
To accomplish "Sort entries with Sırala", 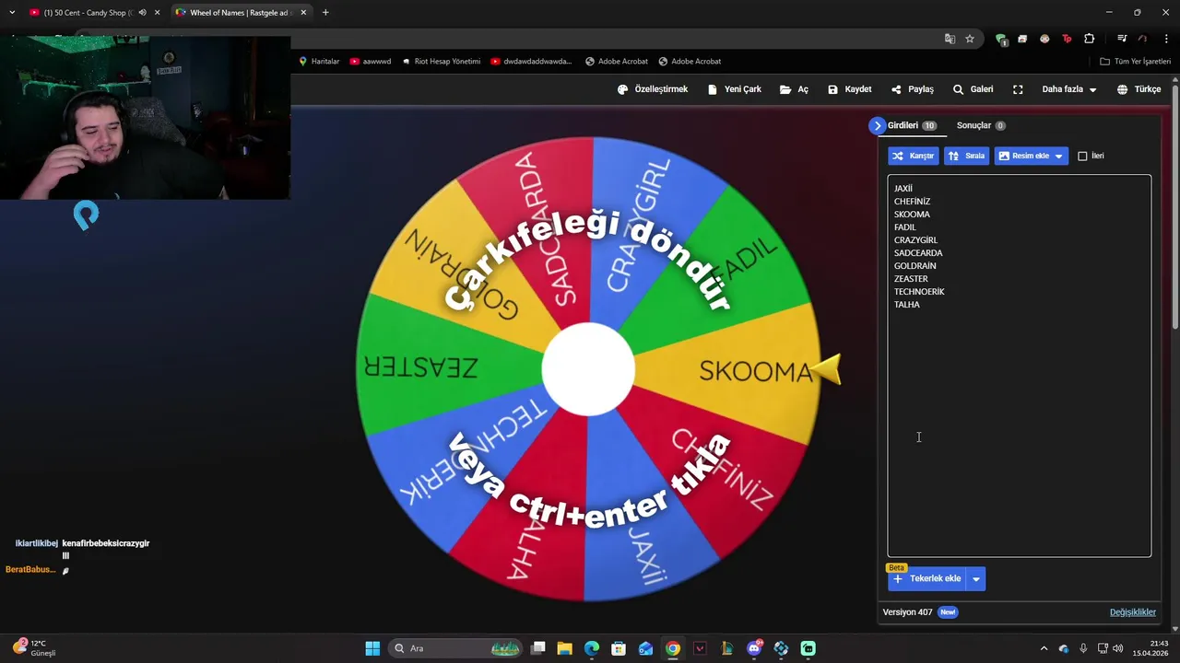I will [x=967, y=156].
